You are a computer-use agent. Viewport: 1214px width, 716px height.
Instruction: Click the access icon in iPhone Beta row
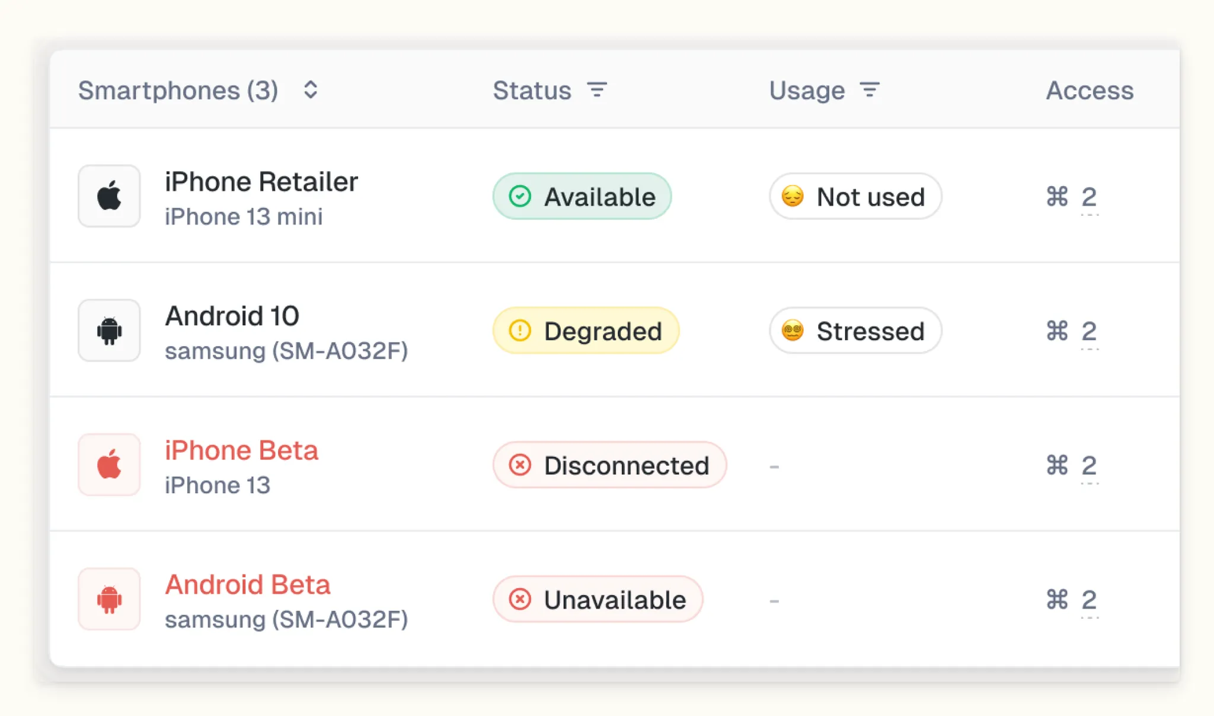tap(1057, 465)
